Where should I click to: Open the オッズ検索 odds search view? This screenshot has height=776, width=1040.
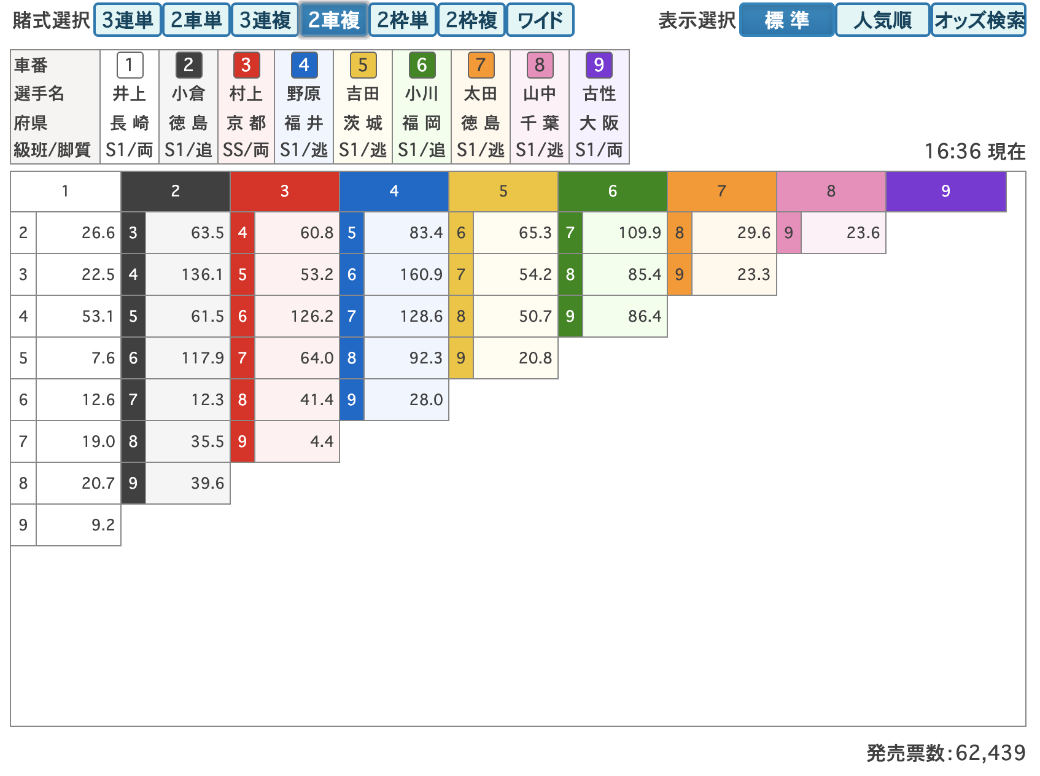pyautogui.click(x=979, y=20)
